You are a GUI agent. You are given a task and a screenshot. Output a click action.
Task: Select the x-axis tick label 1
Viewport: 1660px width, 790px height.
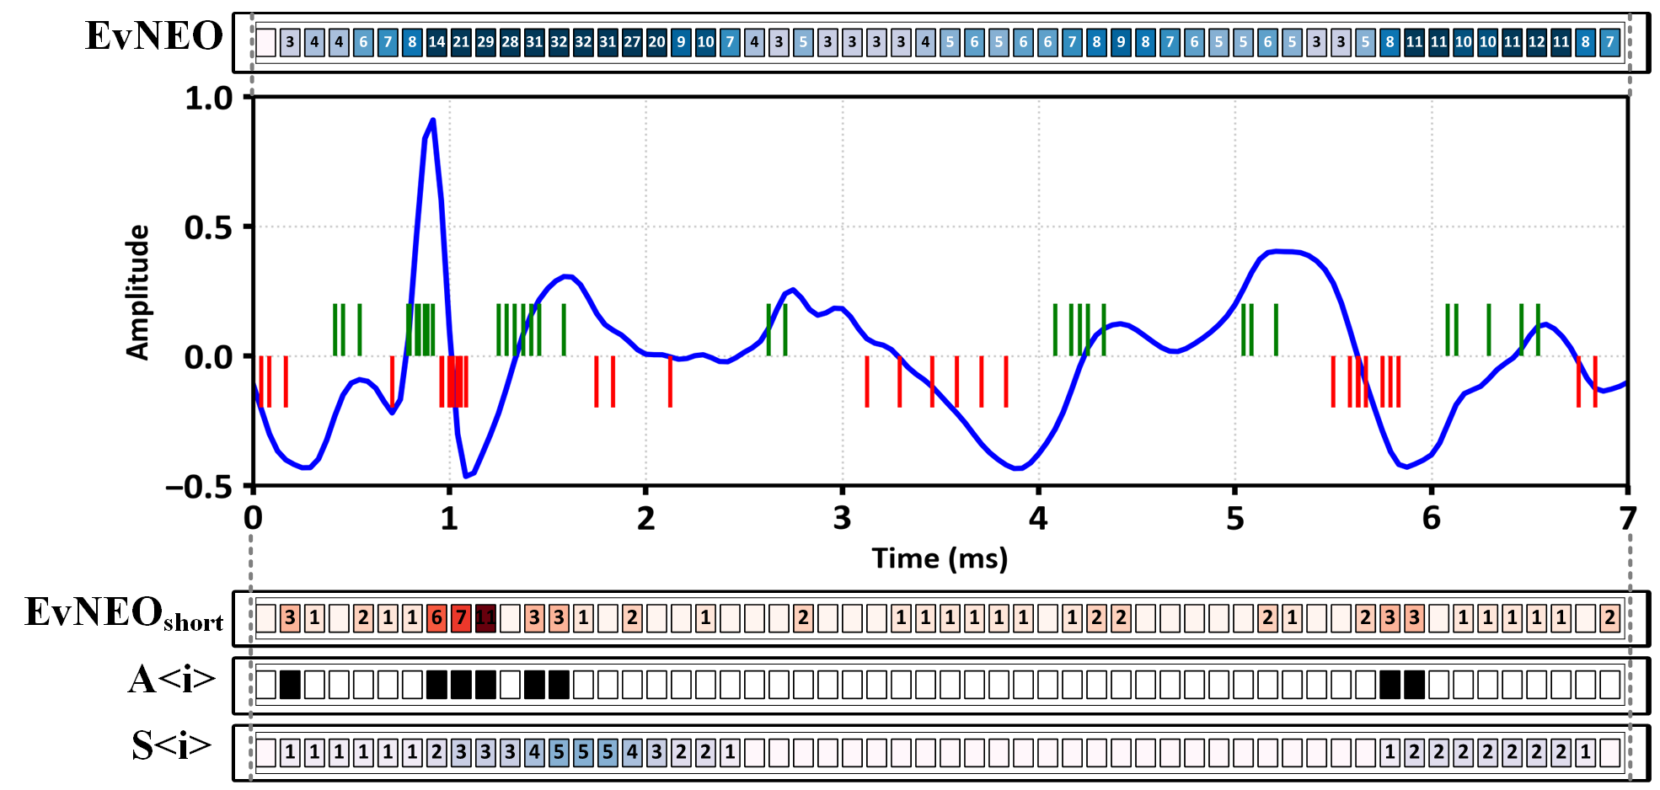[449, 519]
